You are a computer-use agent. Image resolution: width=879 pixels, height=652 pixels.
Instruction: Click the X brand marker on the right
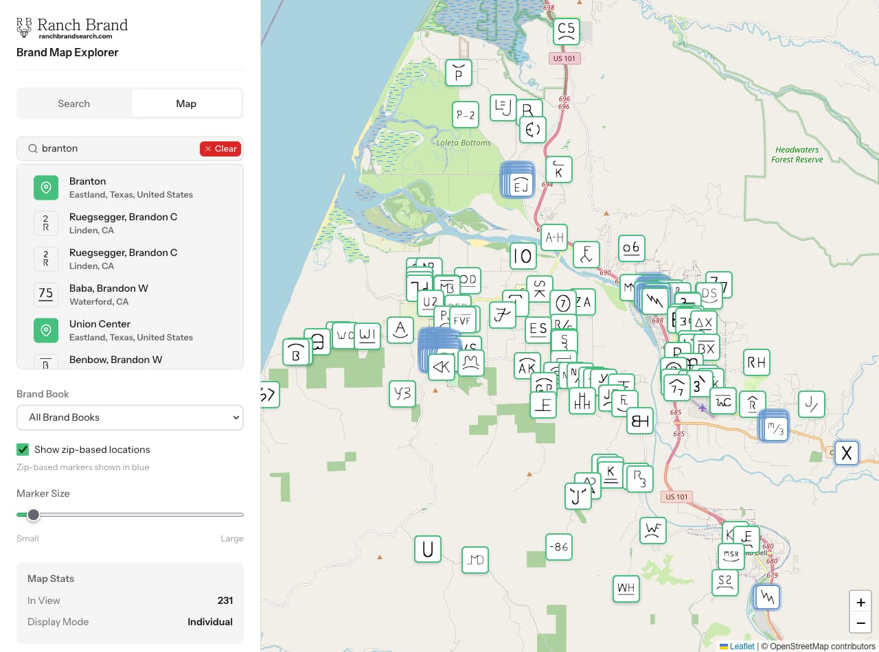coord(846,453)
